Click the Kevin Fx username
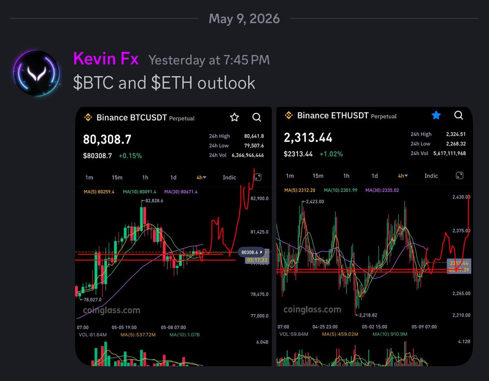 [106, 59]
